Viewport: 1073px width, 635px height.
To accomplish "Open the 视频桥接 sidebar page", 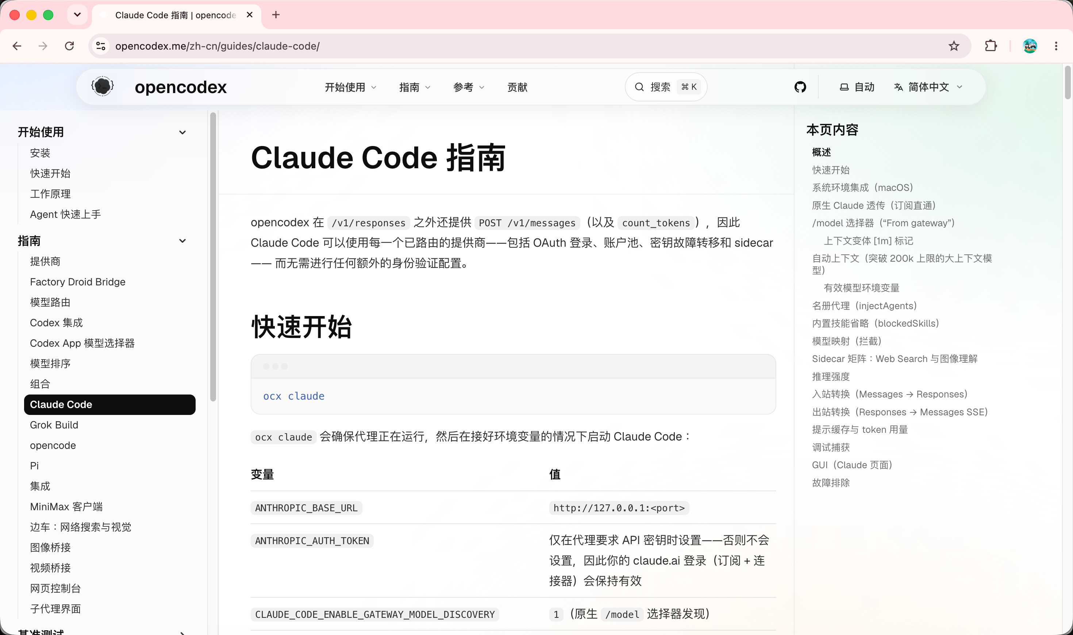I will (x=50, y=568).
